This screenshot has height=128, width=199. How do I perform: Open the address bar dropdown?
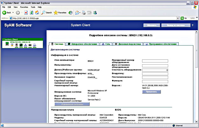(x=178, y=18)
